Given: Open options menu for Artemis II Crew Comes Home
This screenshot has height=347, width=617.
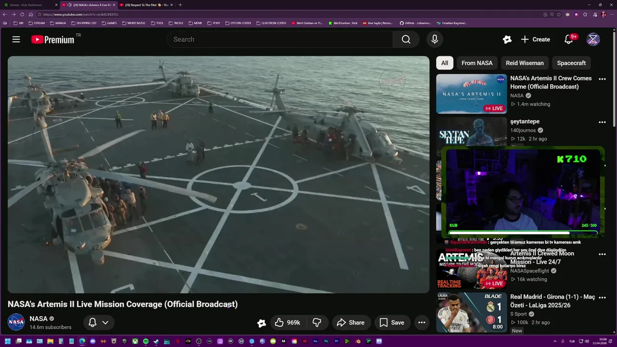Looking at the screenshot, I should [602, 79].
